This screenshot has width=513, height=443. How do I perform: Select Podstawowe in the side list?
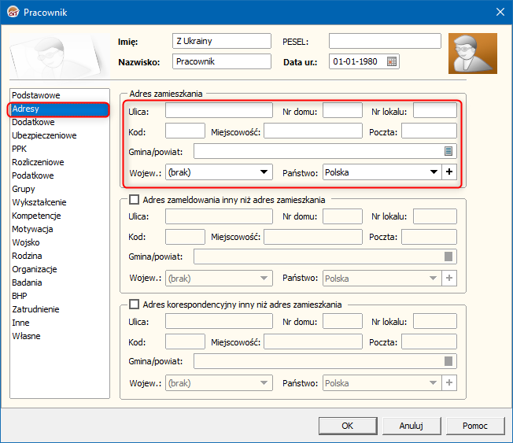(35, 95)
